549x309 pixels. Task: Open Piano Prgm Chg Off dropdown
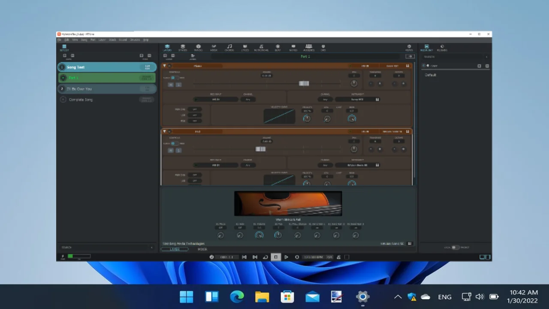point(195,109)
